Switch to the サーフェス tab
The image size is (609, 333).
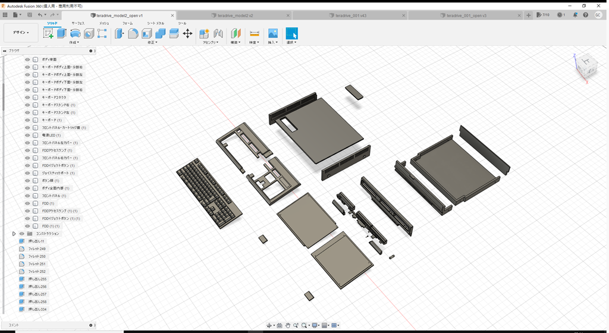tap(78, 23)
